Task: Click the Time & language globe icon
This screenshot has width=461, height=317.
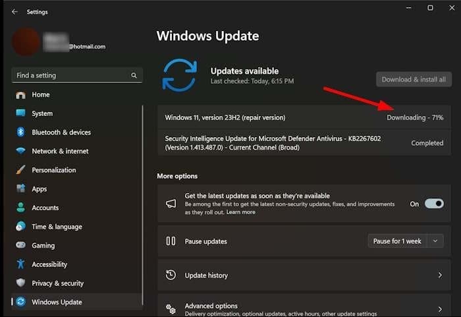Action: click(x=20, y=226)
